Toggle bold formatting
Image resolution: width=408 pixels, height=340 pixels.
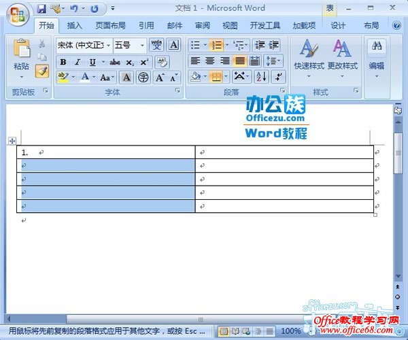coord(63,62)
